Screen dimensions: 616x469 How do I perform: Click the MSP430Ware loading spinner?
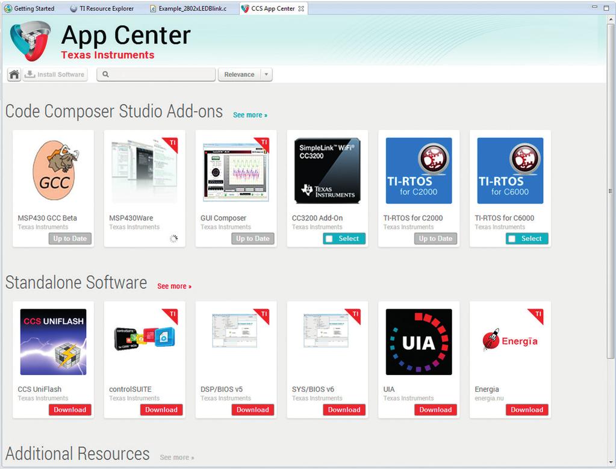[x=173, y=238]
